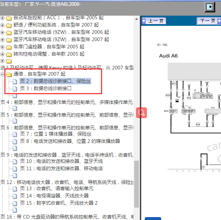The height and width of the screenshot is (220, 221).
Task: Click page icon beside 页 2 数据总线诊断接口、保险丝
Action: [x=15, y=81]
